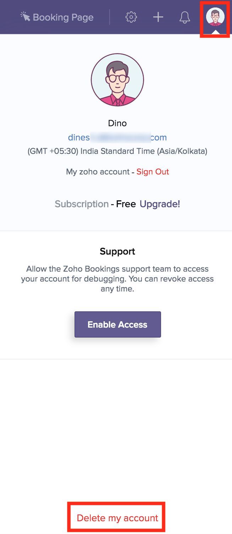Click the Upgrade! link

pyautogui.click(x=160, y=204)
